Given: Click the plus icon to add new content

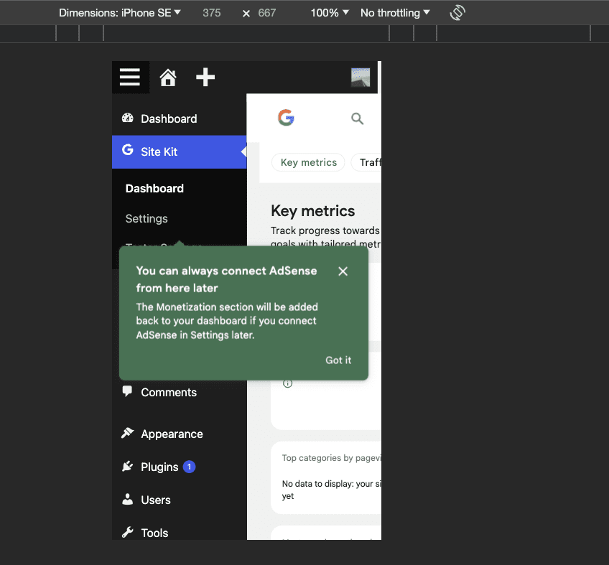Looking at the screenshot, I should tap(205, 77).
